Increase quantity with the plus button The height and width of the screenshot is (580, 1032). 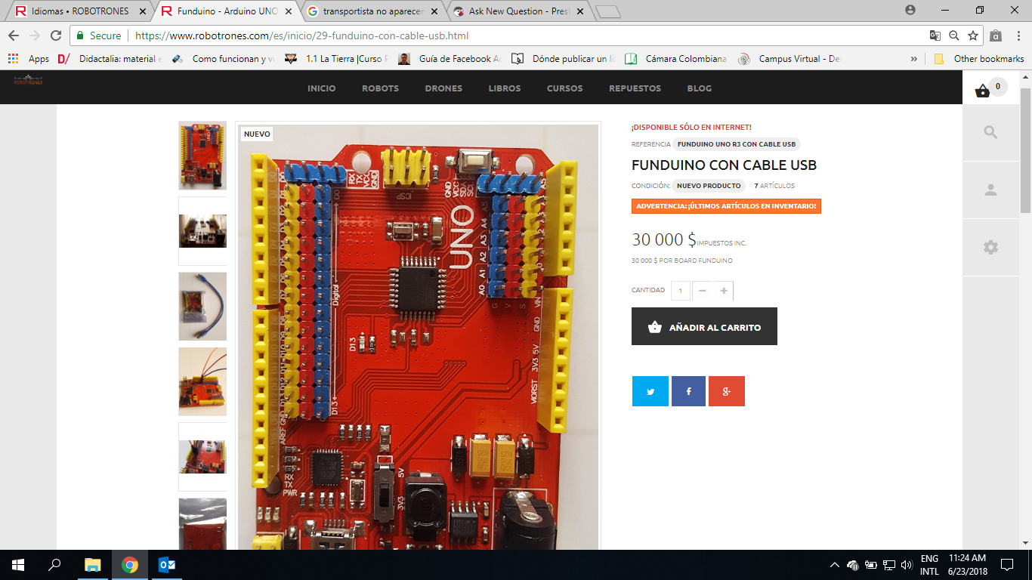724,291
